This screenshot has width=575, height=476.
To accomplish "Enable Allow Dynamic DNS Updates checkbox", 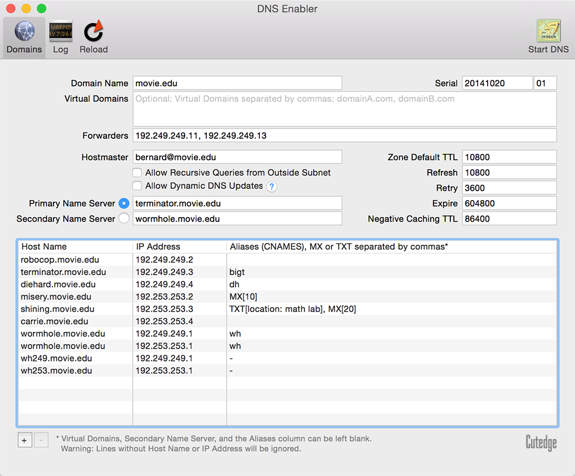I will (137, 186).
